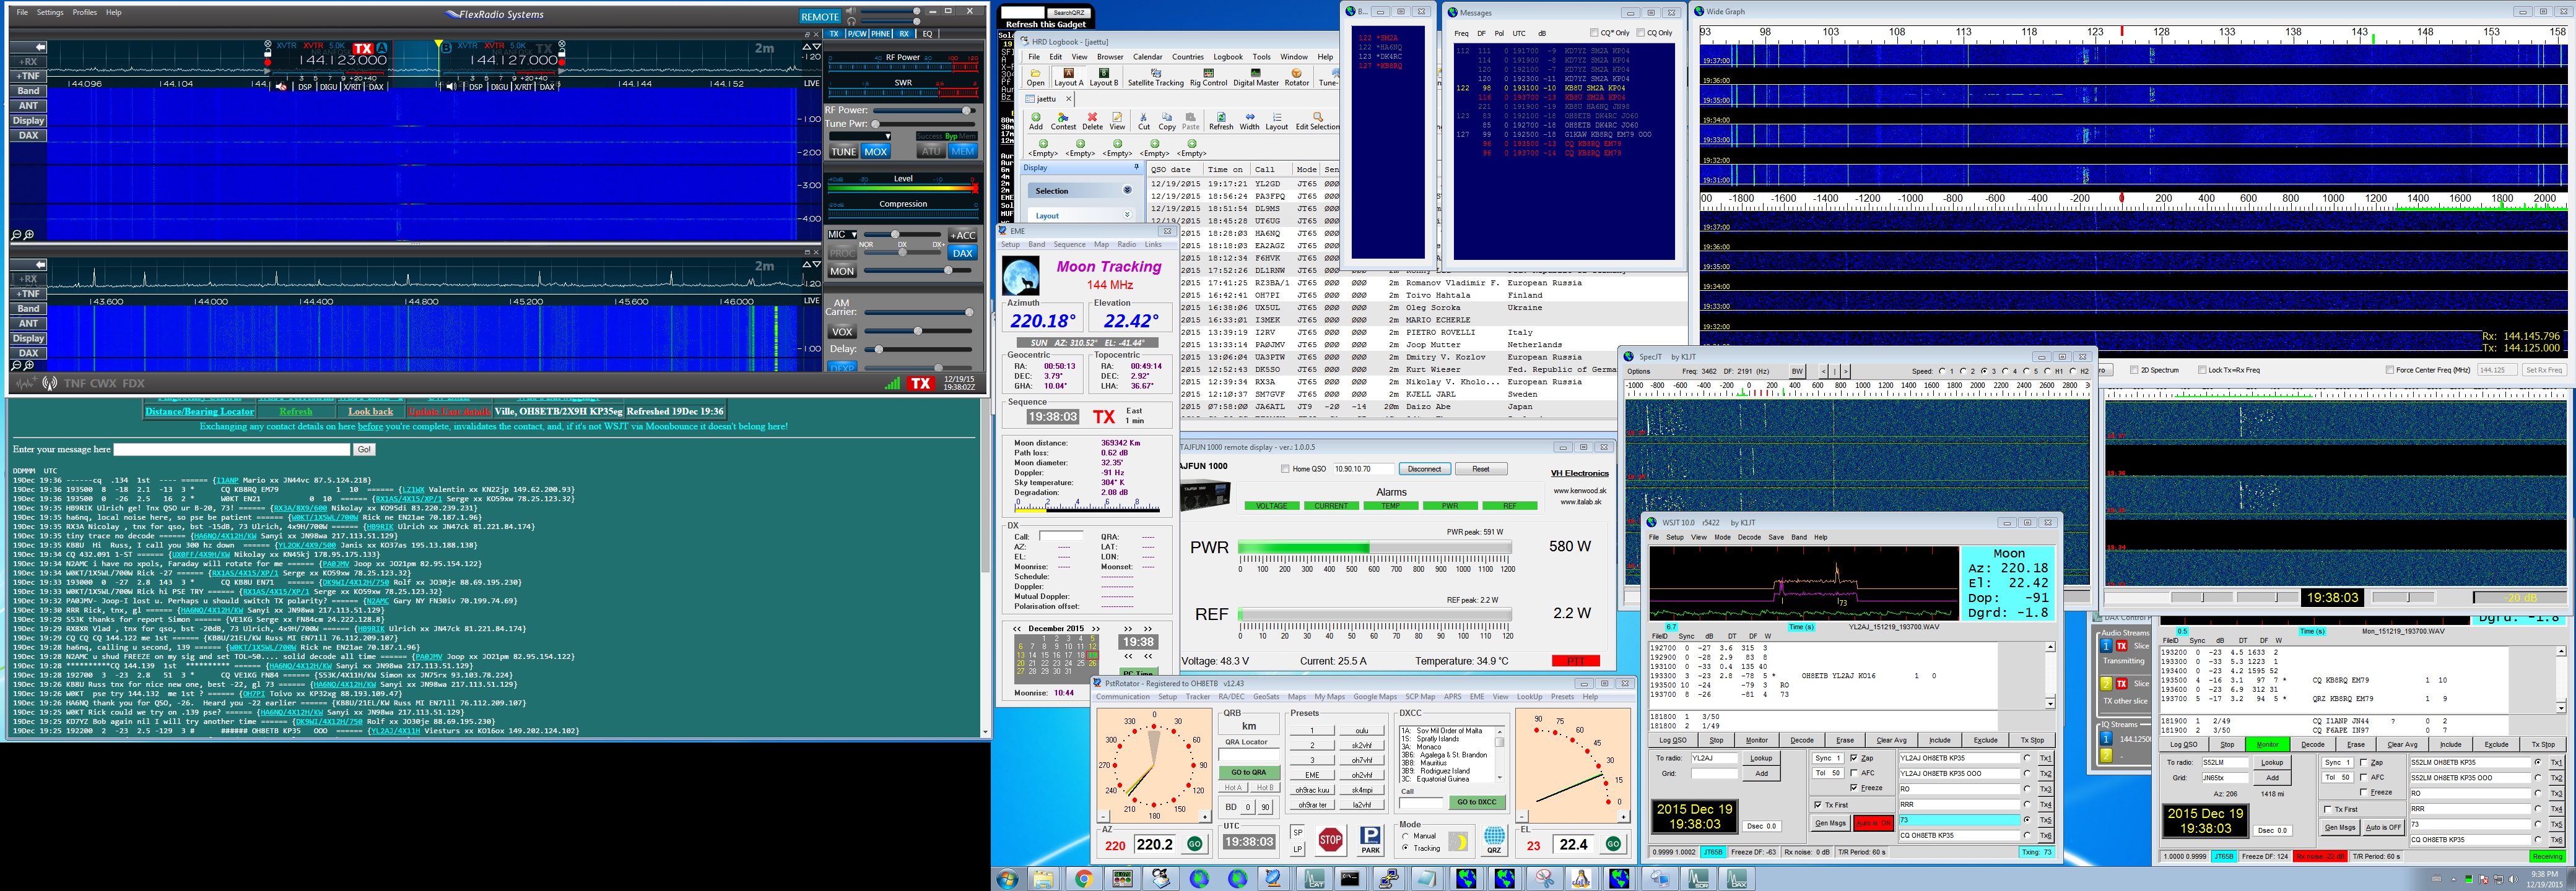Expand the Layout panel in HRD Display pane
The image size is (2576, 891).
pos(1127,215)
